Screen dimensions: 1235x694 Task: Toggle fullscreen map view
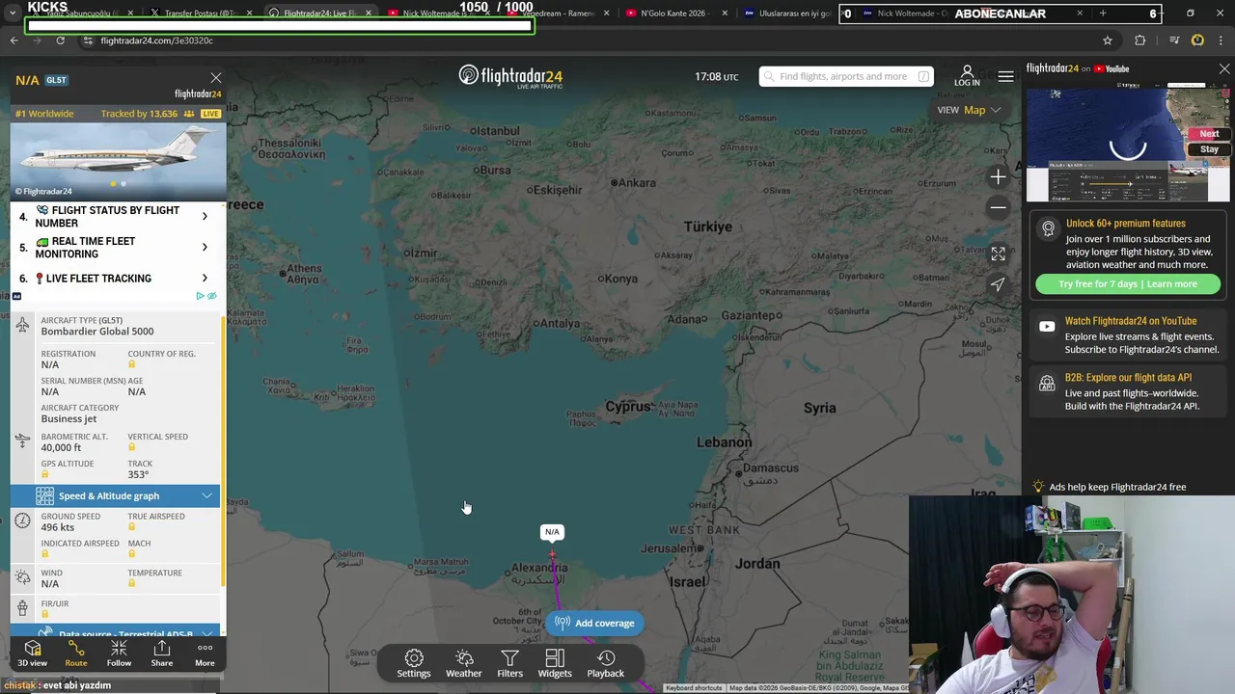pos(998,254)
